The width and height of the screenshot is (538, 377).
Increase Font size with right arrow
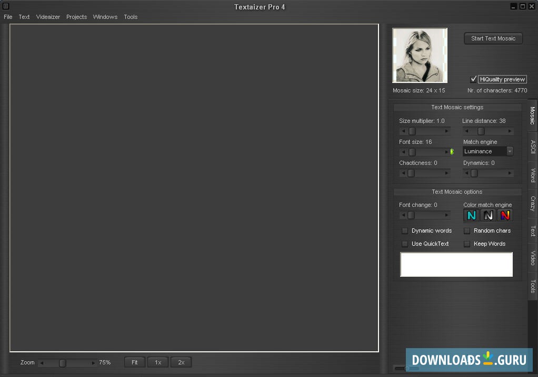(x=446, y=152)
